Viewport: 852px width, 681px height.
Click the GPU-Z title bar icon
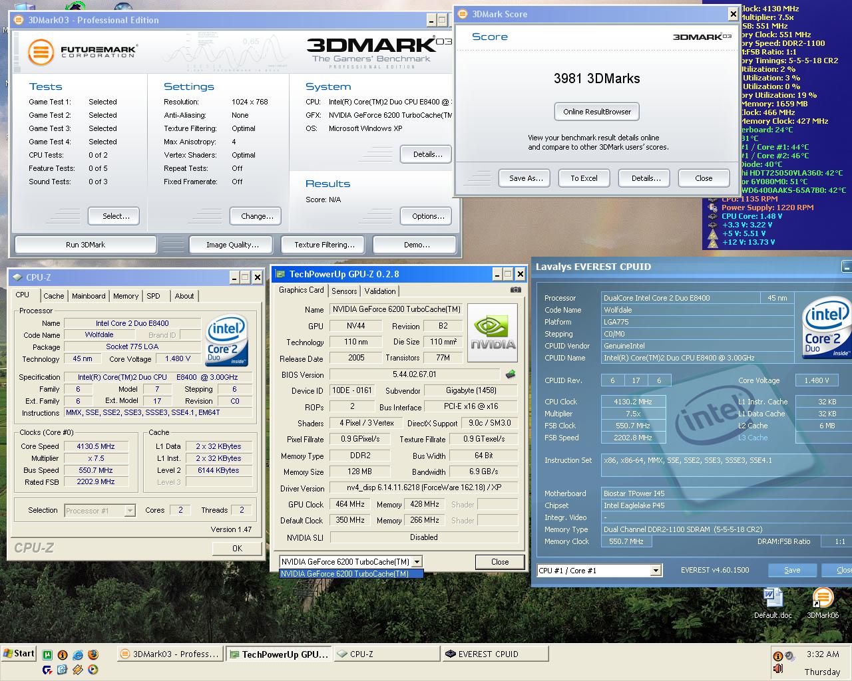(x=280, y=274)
